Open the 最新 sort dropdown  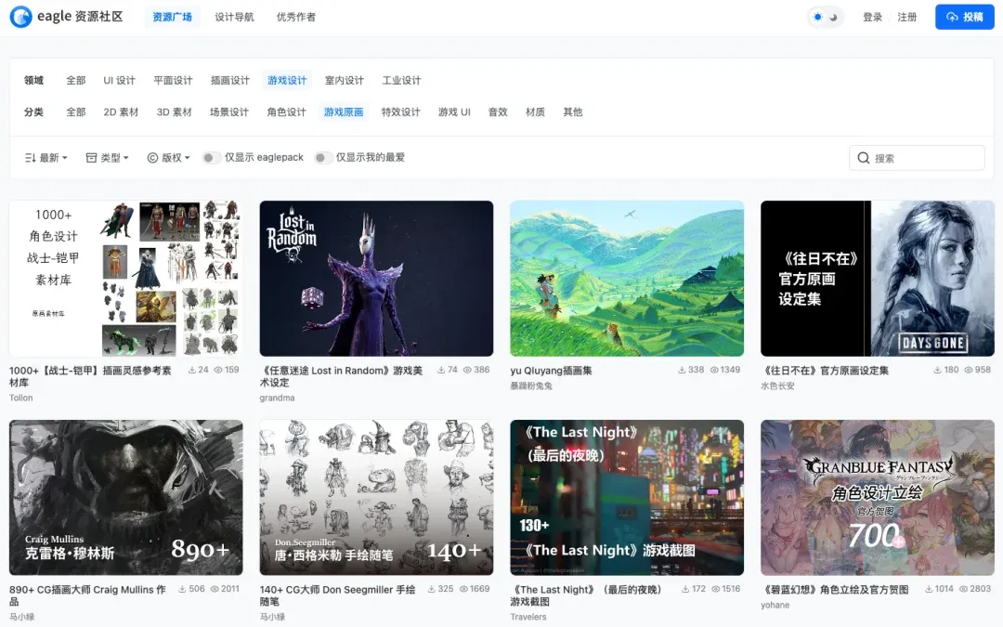(46, 157)
